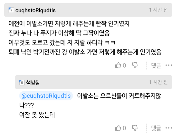
Task: Open more options for 책받침's reply
Action: 169,128
